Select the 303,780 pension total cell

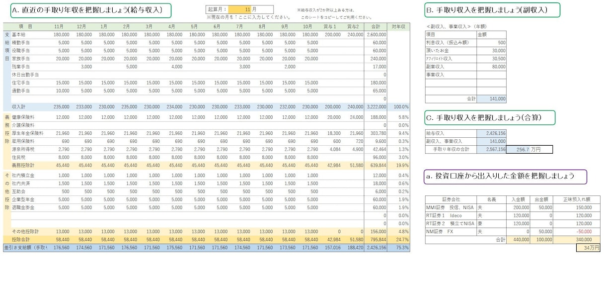[376, 133]
